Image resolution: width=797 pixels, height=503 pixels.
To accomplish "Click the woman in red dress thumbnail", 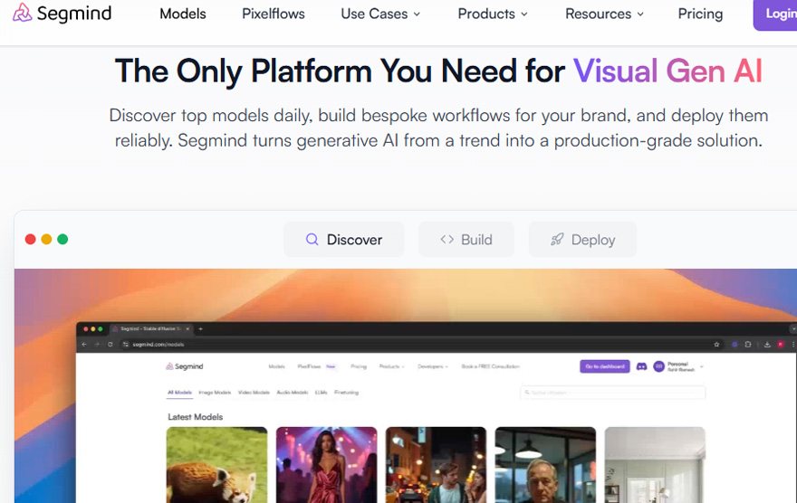I will pos(326,464).
